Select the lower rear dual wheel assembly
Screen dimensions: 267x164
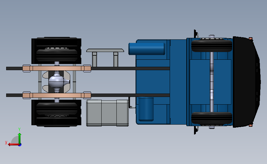click(x=56, y=113)
